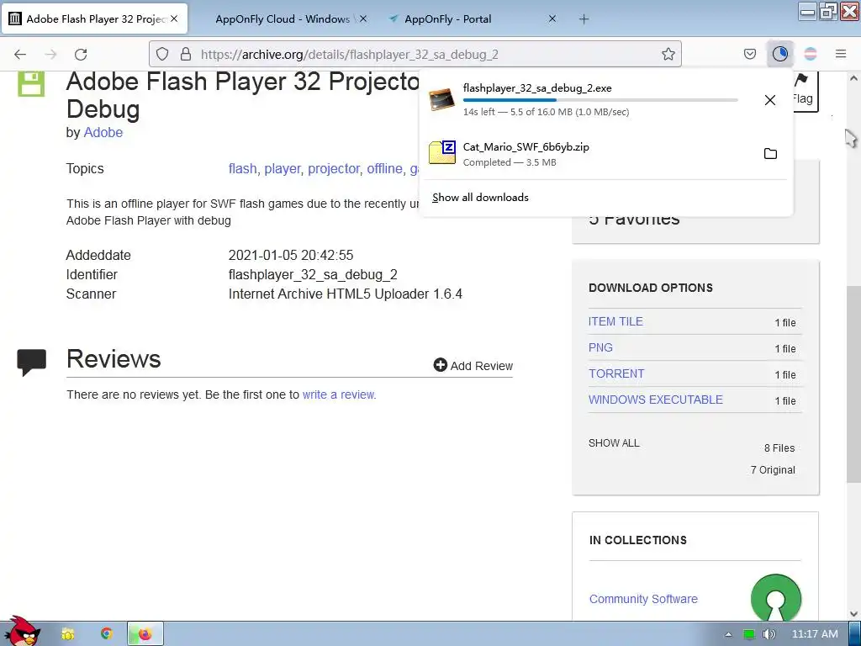Click the 11:17 AM taskbar clock
The width and height of the screenshot is (861, 646).
(815, 634)
